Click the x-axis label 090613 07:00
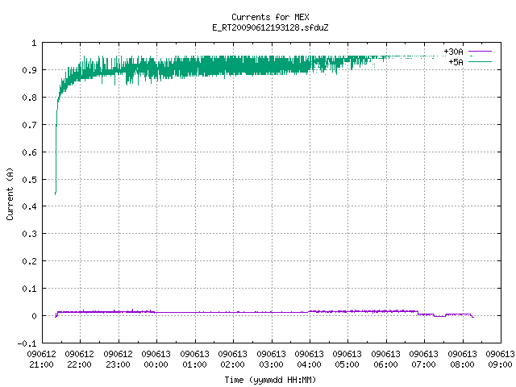 pos(424,359)
